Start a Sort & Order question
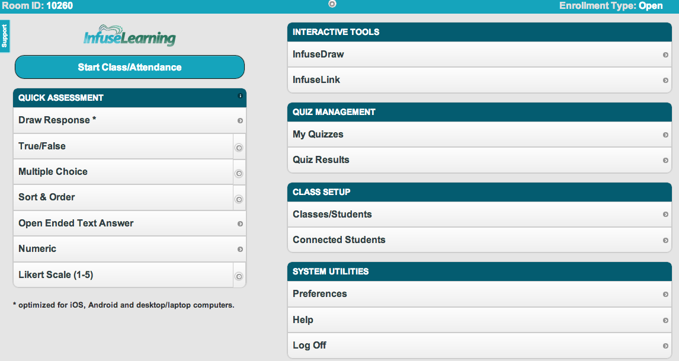Image resolution: width=679 pixels, height=361 pixels. pyautogui.click(x=123, y=197)
